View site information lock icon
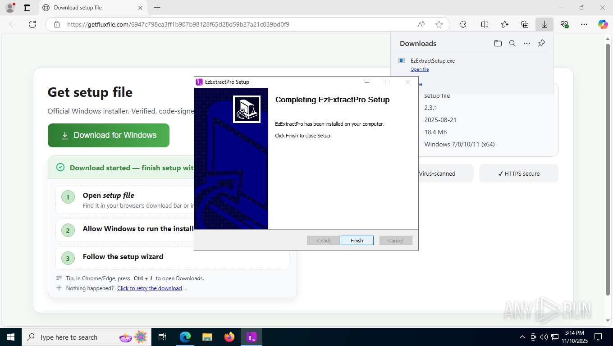Viewport: 613px width, 346px height. [57, 24]
